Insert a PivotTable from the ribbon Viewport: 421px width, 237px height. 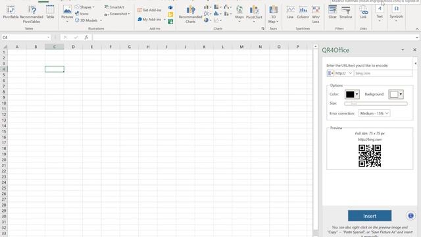tap(11, 13)
